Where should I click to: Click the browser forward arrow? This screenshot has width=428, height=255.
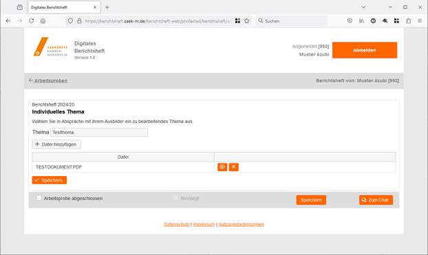pyautogui.click(x=20, y=21)
